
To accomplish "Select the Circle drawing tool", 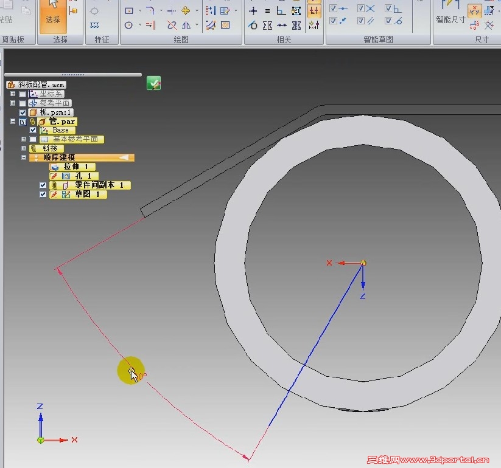I will point(129,25).
